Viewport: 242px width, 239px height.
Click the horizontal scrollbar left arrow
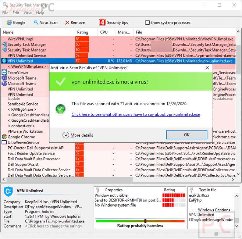3,179
